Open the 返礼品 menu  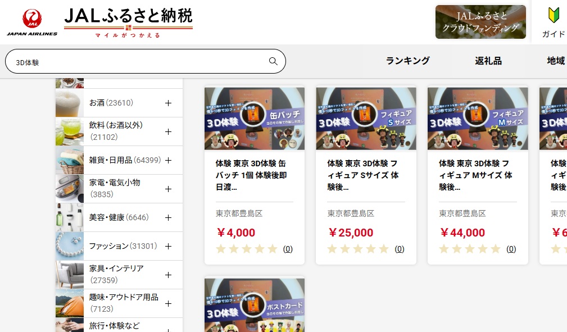(488, 61)
